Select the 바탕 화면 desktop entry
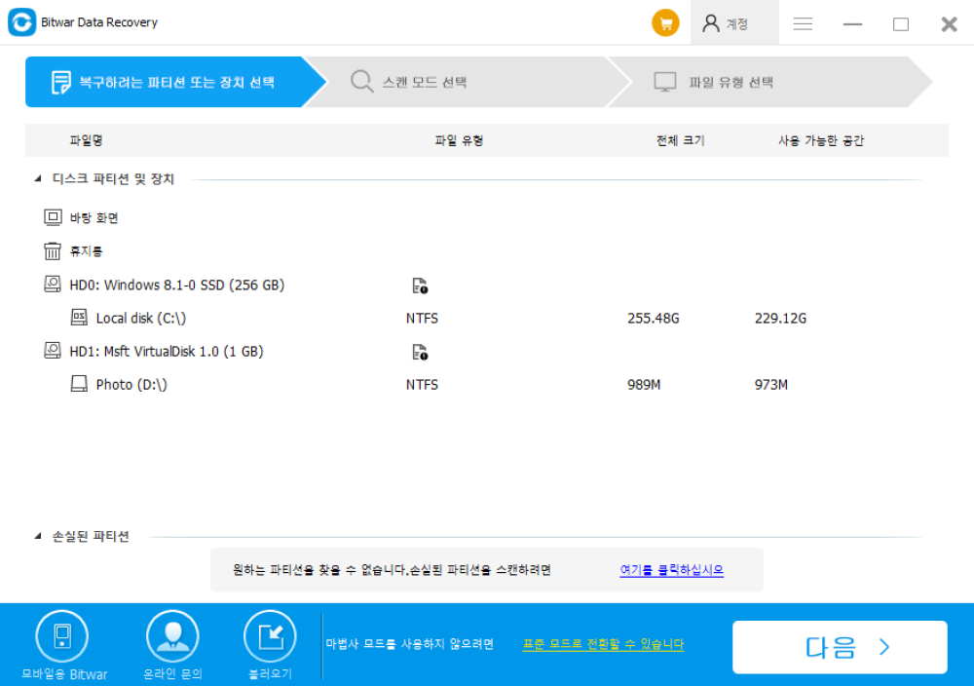The image size is (974, 686). coord(94,217)
